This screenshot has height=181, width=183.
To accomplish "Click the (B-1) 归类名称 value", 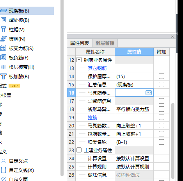I will pos(122,142).
